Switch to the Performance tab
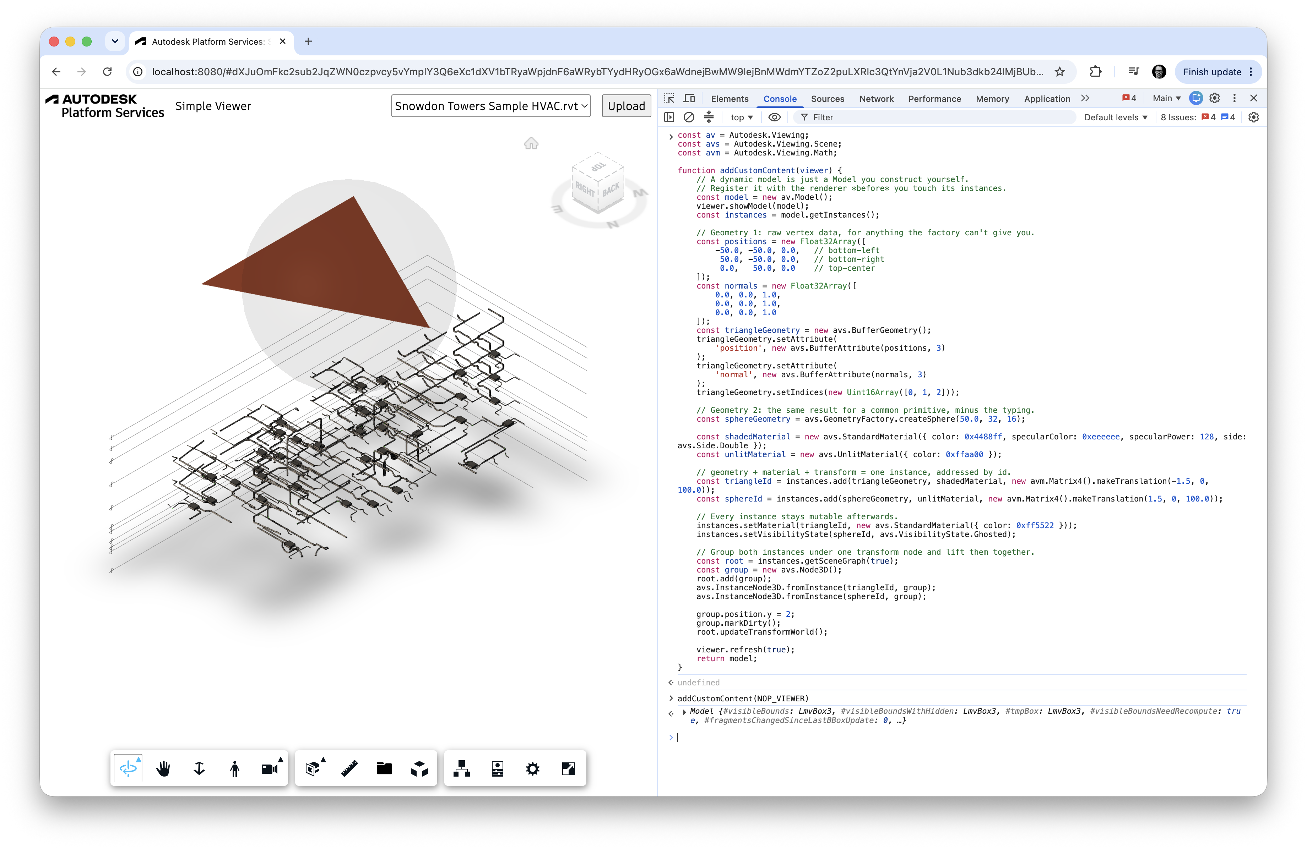1307x849 pixels. click(935, 99)
